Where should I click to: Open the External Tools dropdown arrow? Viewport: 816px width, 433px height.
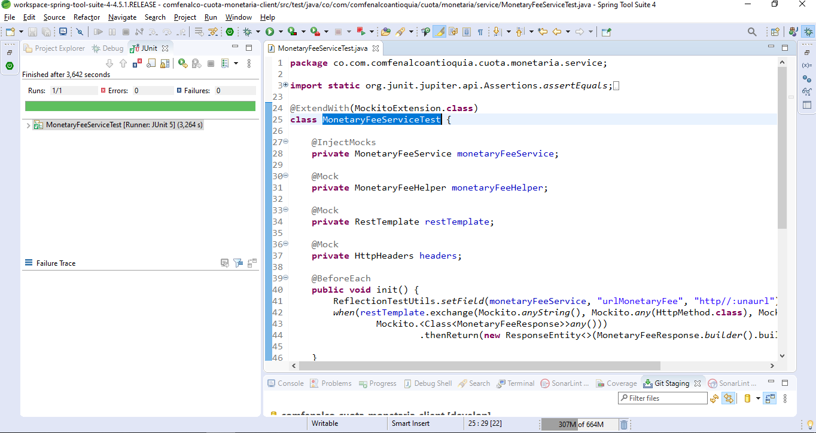pos(326,32)
